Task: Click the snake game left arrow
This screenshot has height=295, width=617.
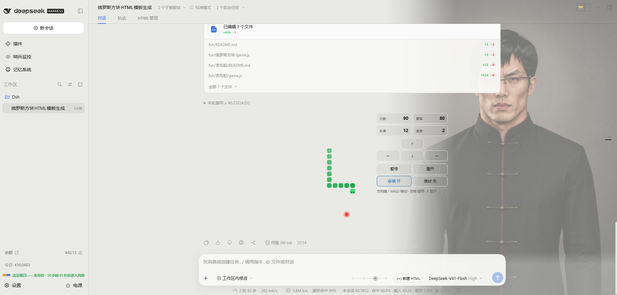Action: coord(388,156)
